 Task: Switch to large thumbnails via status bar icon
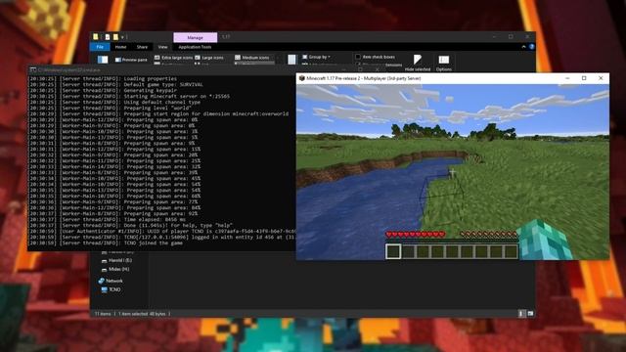[530, 314]
